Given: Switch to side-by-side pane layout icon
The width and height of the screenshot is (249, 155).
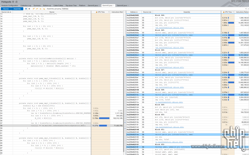Looking at the screenshot, I should coord(26,9).
